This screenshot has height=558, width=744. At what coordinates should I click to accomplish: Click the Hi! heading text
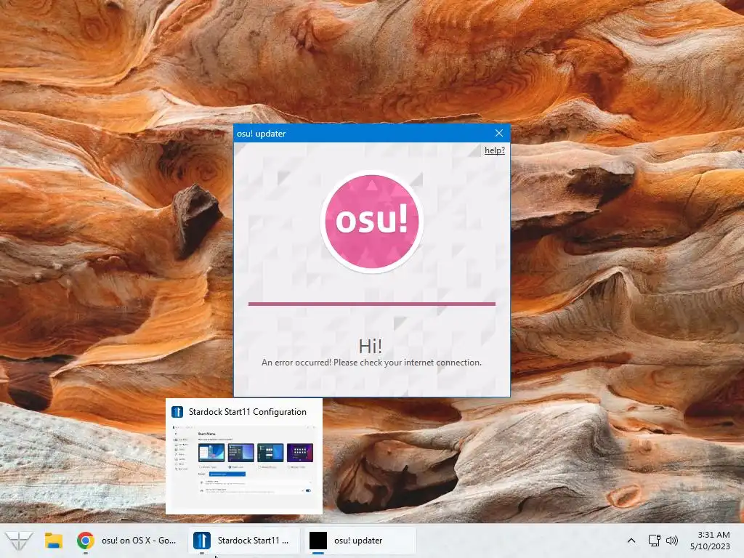coord(370,346)
